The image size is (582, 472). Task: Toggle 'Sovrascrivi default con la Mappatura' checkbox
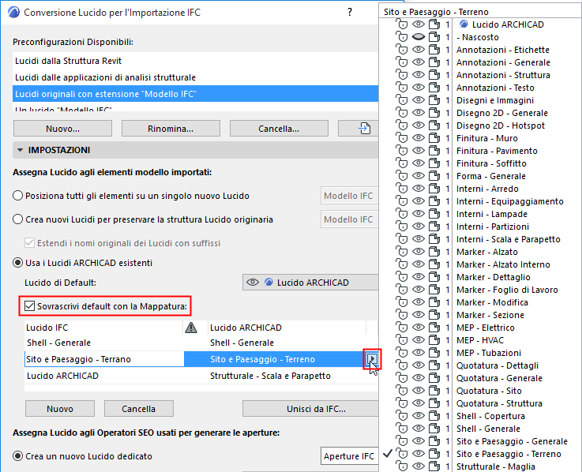coord(29,306)
